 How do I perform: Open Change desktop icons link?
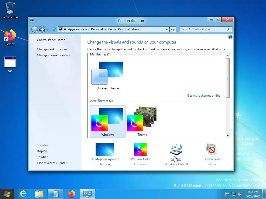tap(52, 49)
